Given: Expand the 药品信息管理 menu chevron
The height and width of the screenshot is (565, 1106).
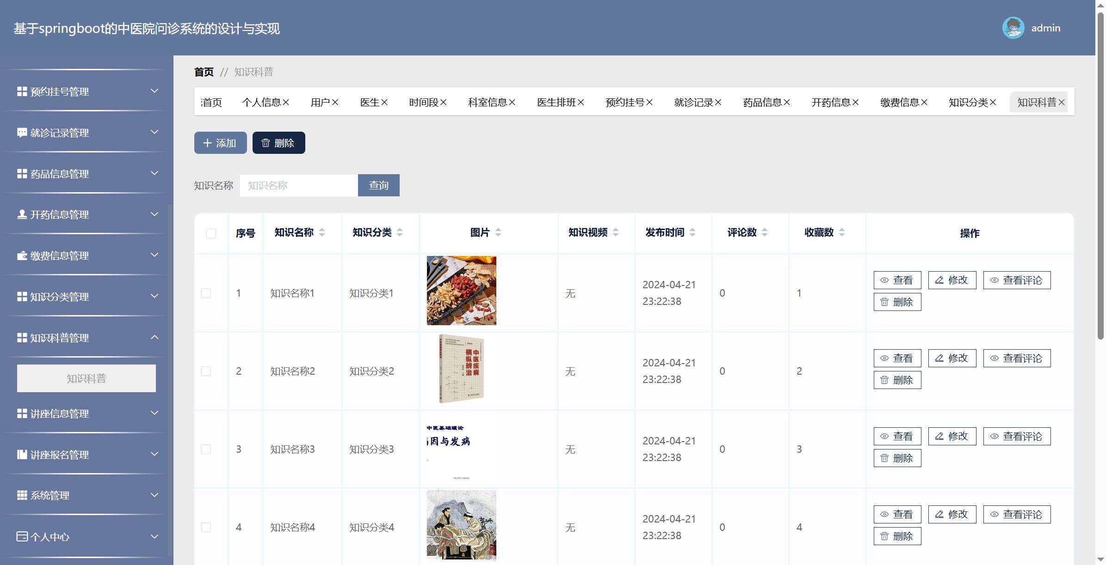Looking at the screenshot, I should click(155, 173).
